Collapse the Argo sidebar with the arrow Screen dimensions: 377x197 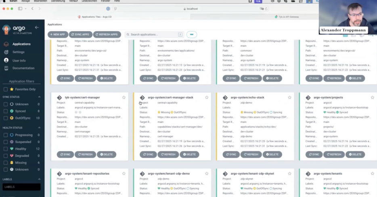coord(37,28)
